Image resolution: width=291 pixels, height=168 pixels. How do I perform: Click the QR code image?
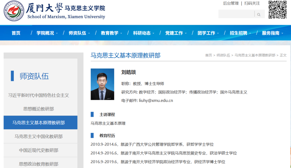coord(277,10)
